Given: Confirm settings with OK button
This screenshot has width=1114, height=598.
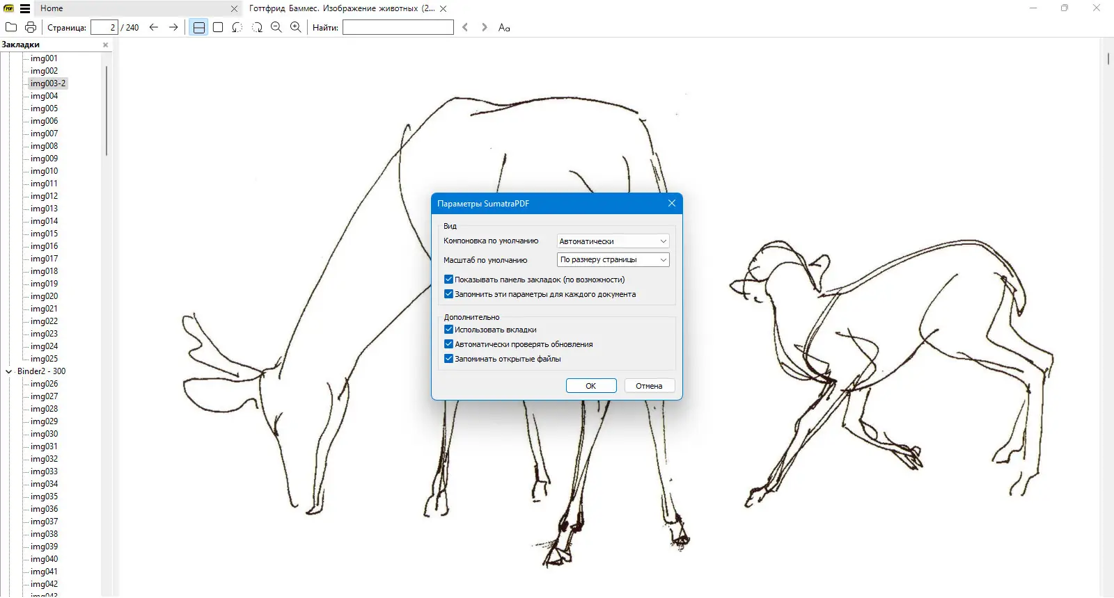Looking at the screenshot, I should 591,386.
